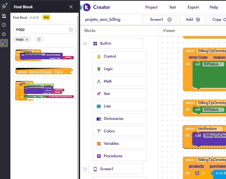Select the Find Block extension icon in sidebar

(4, 43)
